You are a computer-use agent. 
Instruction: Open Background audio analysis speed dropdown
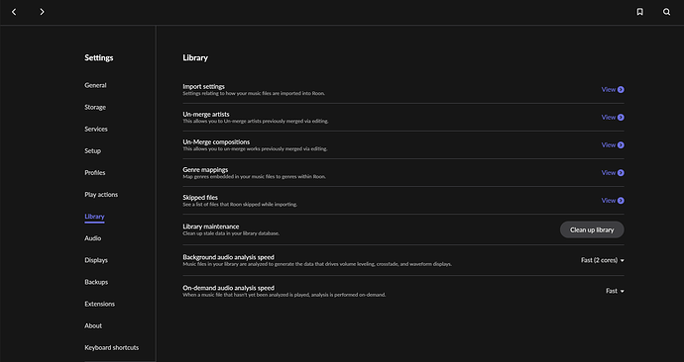[603, 260]
